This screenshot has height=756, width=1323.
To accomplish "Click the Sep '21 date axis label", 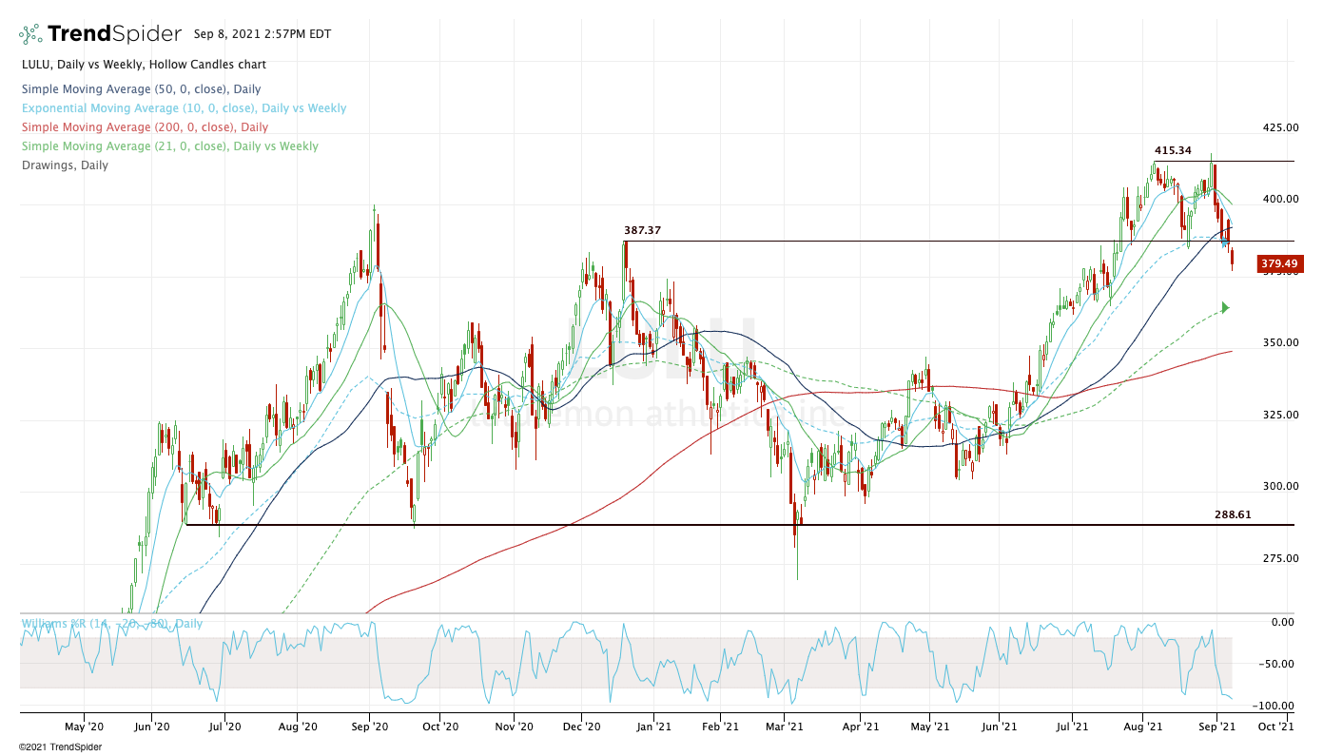I will point(1217,727).
